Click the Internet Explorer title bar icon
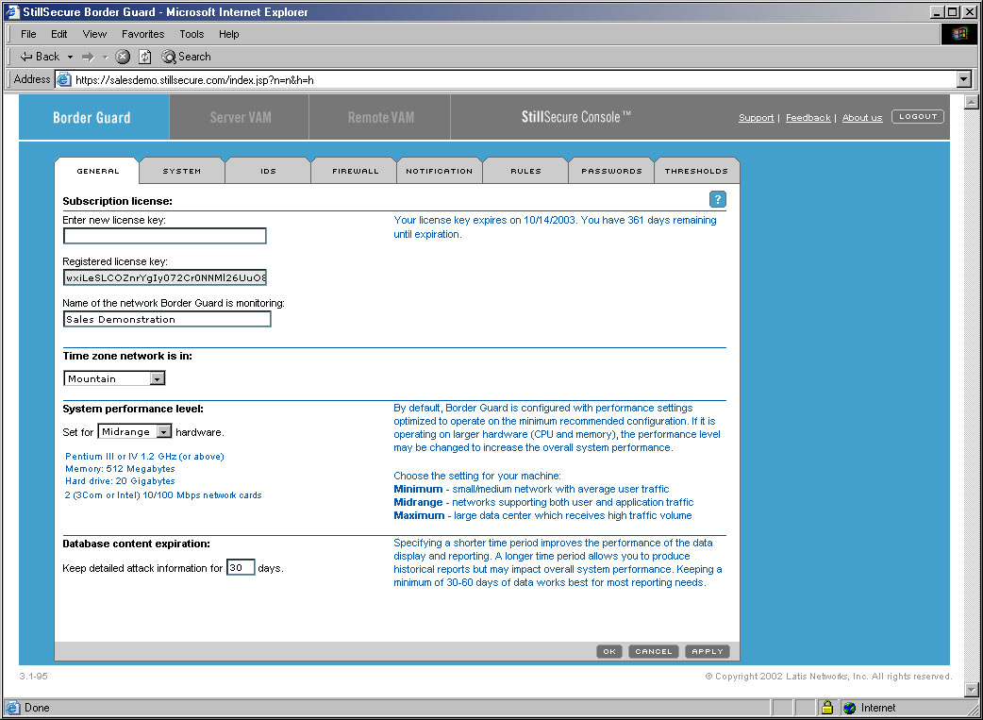Viewport: 983px width, 720px height. point(12,12)
